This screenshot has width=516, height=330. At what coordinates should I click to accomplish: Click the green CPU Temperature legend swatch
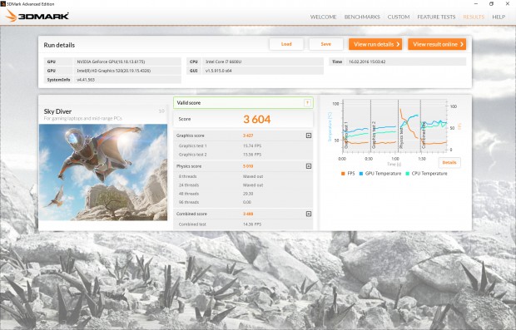point(408,174)
